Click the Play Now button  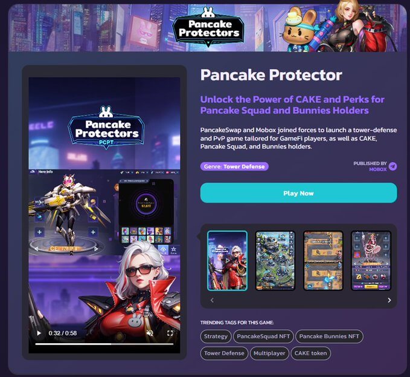[299, 193]
